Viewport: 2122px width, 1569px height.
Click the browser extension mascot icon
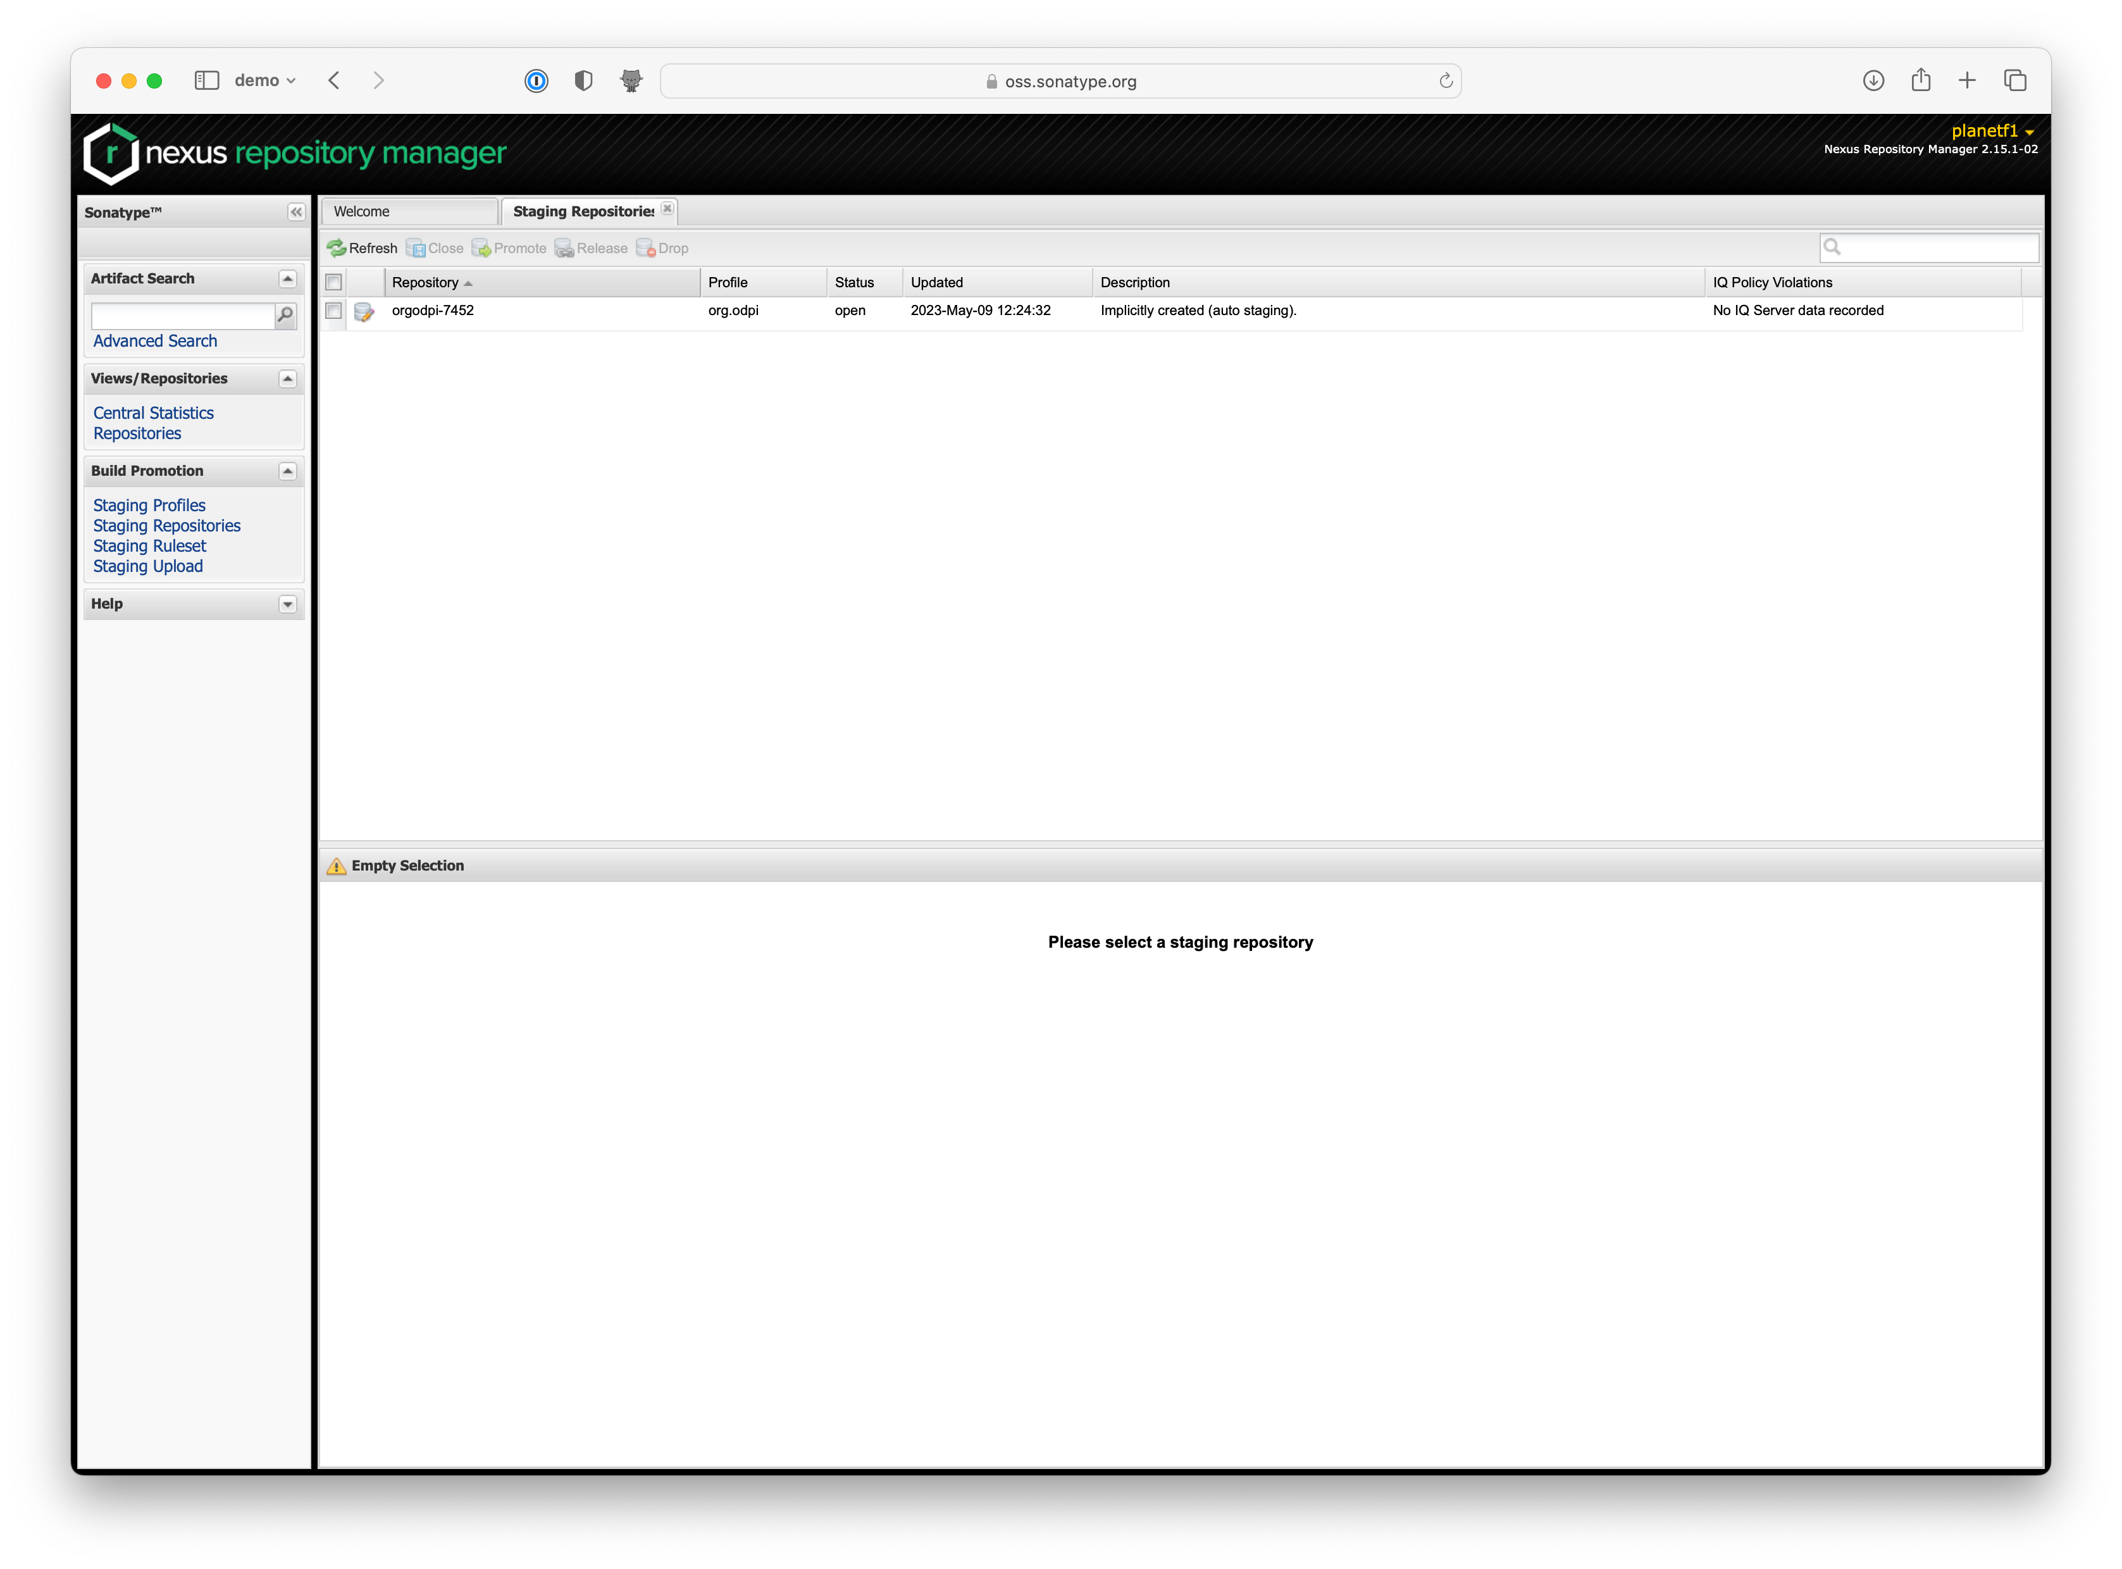tap(631, 81)
